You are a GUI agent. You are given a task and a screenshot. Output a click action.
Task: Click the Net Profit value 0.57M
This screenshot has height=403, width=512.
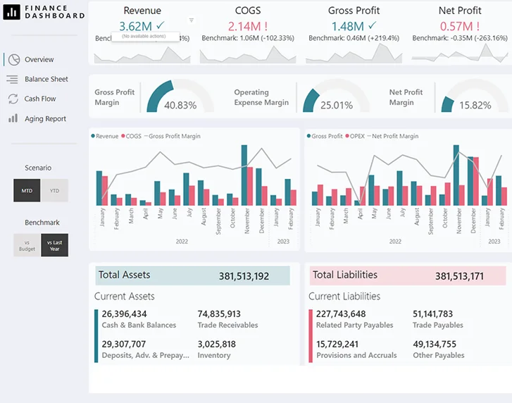(456, 26)
